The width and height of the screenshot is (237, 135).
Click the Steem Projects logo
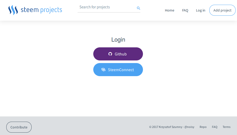pos(35,10)
